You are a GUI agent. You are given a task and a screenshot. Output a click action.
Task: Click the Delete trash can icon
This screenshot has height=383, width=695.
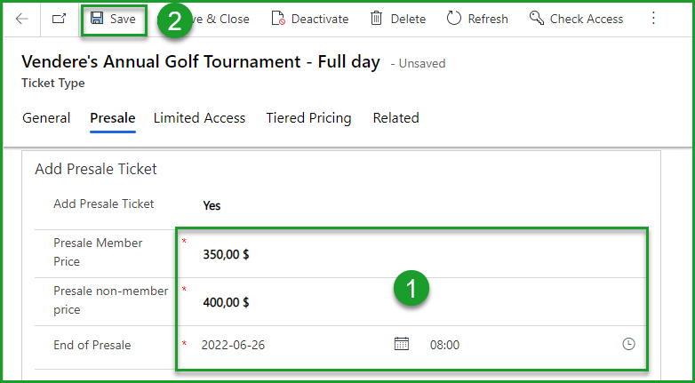pos(377,19)
